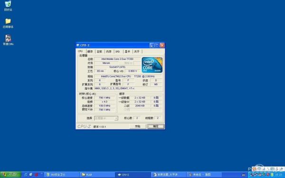Click the technology field 65 nm
Image resolution: width=285 pixels, height=178 pixels.
pyautogui.click(x=100, y=71)
